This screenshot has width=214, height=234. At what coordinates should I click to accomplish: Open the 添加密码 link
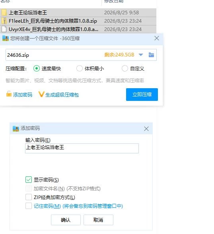click(23, 95)
